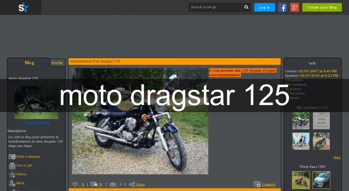Screen dimensions: 349x191
Task: Open the Send a message link
Action: click(x=28, y=157)
